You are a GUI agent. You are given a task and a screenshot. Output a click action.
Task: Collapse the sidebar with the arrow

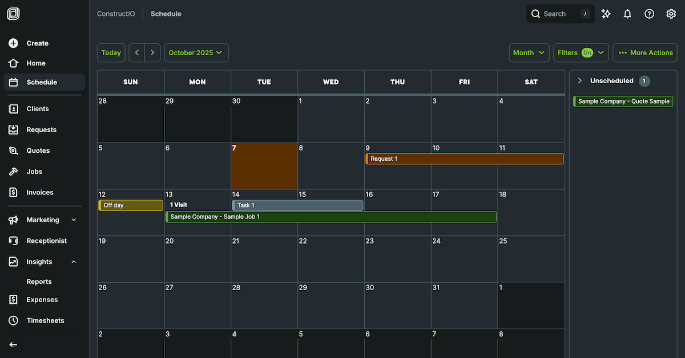coord(13,344)
